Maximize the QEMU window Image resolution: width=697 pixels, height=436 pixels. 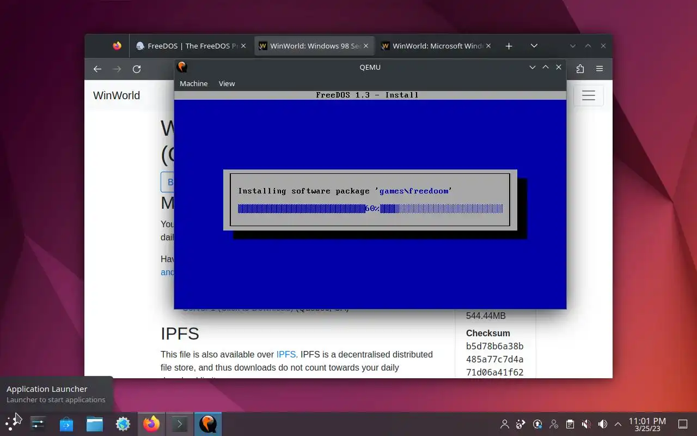(546, 67)
